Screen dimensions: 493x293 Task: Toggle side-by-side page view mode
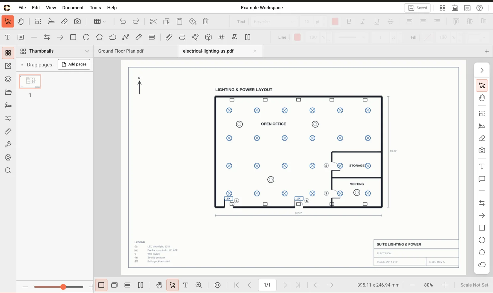tap(141, 285)
